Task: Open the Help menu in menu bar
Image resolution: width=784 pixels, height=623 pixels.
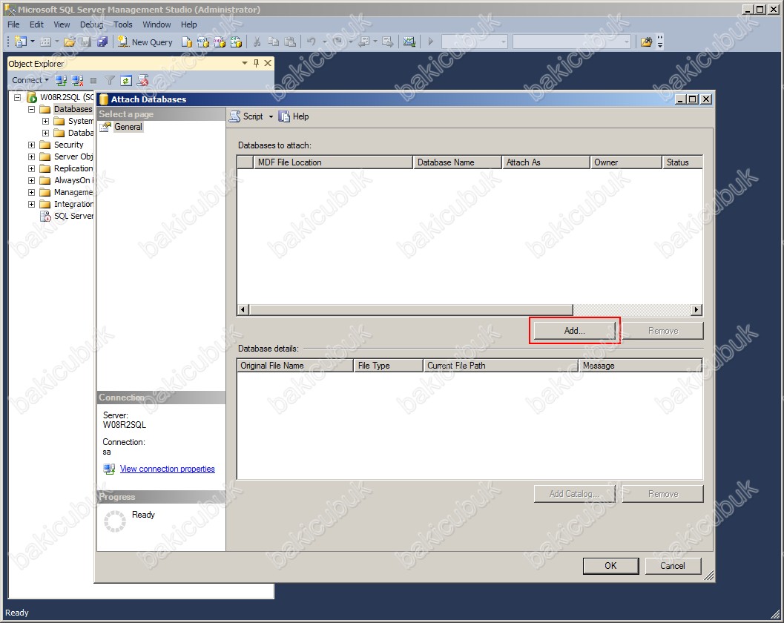Action: tap(188, 24)
